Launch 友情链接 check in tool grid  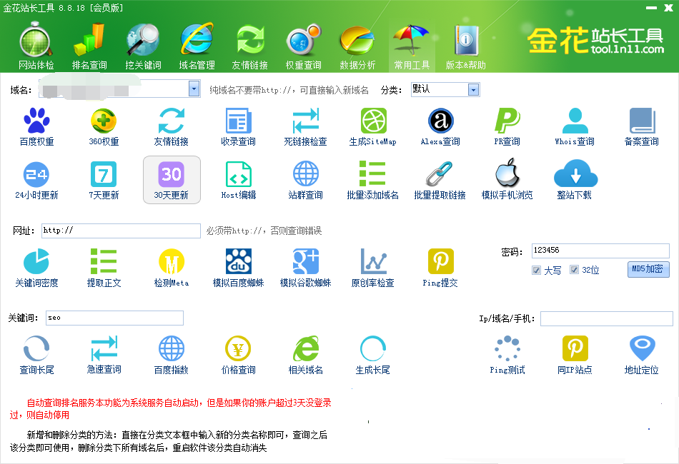pyautogui.click(x=172, y=126)
